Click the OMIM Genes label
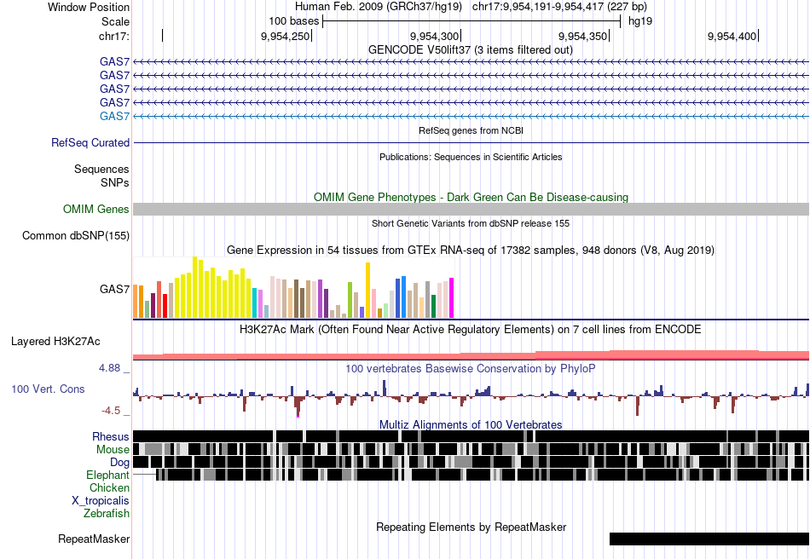The width and height of the screenshot is (810, 559). click(95, 209)
